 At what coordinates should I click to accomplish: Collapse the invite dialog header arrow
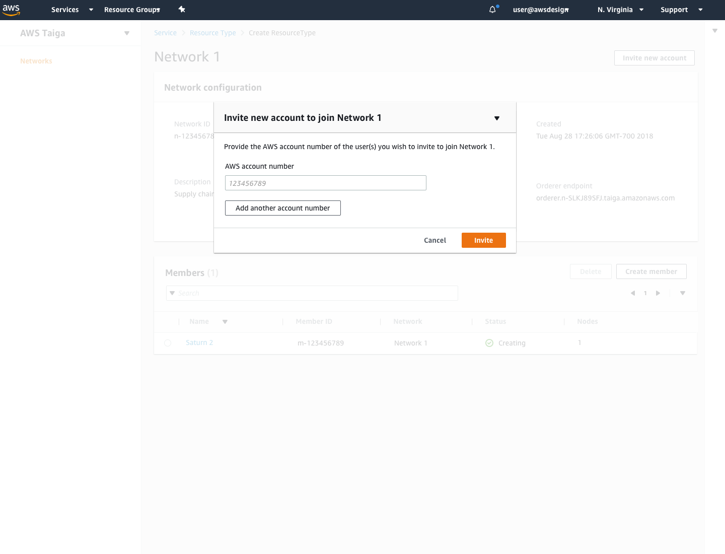[x=497, y=118]
